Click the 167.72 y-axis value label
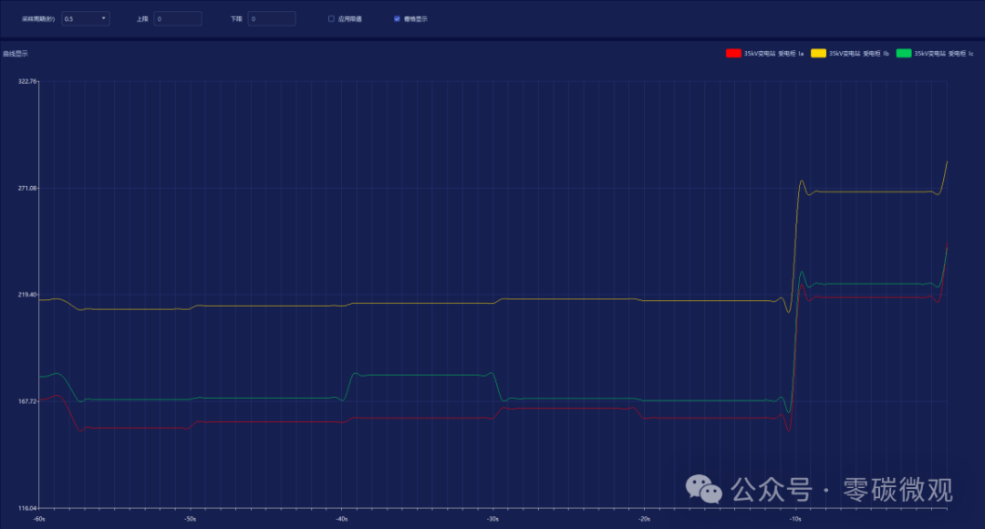The height and width of the screenshot is (529, 985). click(27, 400)
